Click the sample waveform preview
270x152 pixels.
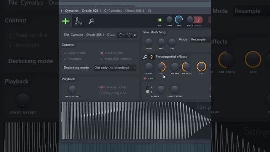click(136, 120)
